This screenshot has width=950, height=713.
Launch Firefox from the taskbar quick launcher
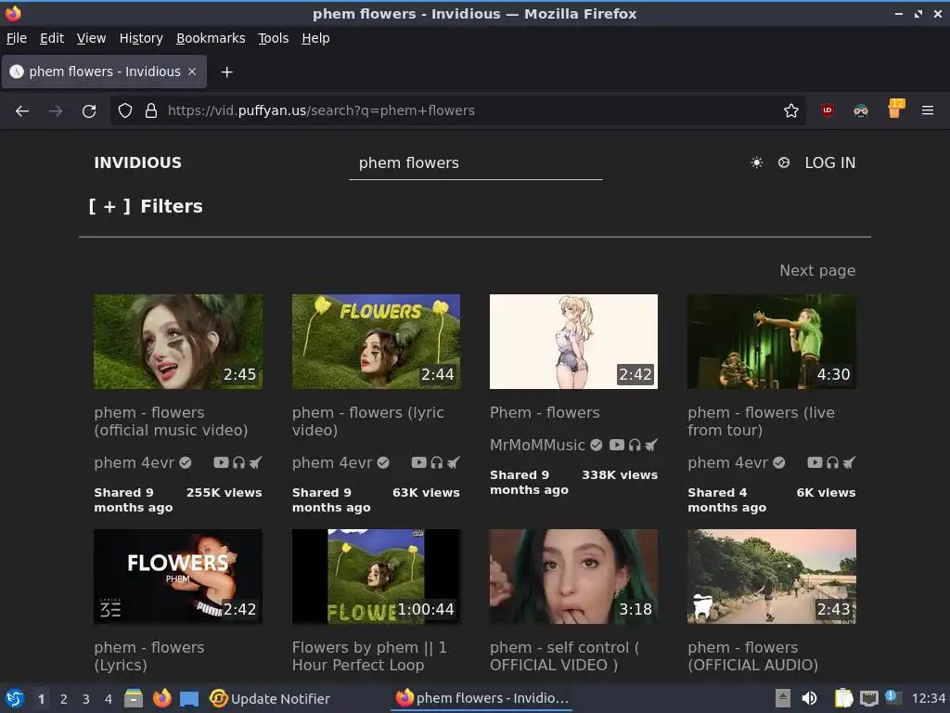point(161,698)
